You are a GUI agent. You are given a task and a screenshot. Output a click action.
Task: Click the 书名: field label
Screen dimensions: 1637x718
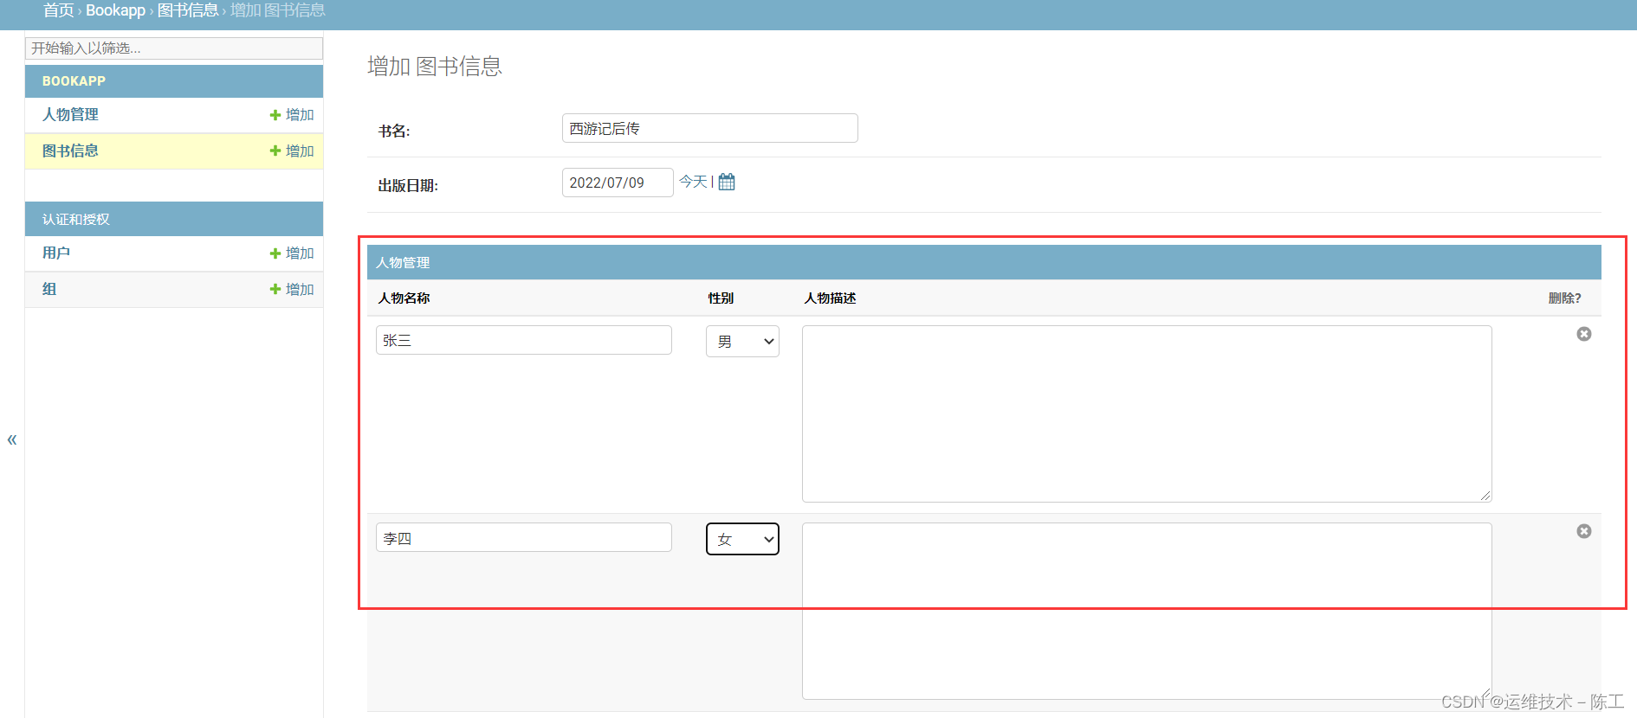click(394, 131)
